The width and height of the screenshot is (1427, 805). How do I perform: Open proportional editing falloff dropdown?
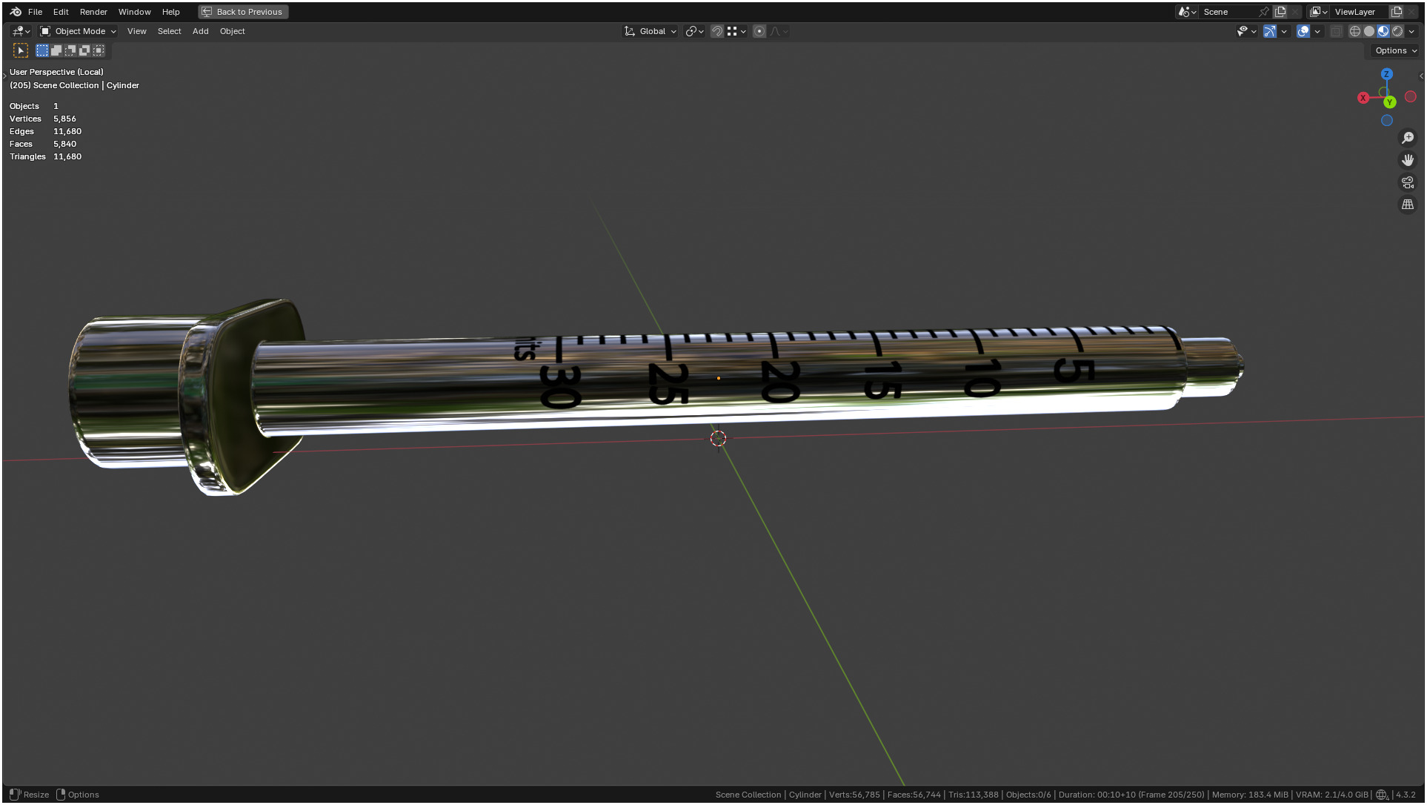[x=779, y=31]
